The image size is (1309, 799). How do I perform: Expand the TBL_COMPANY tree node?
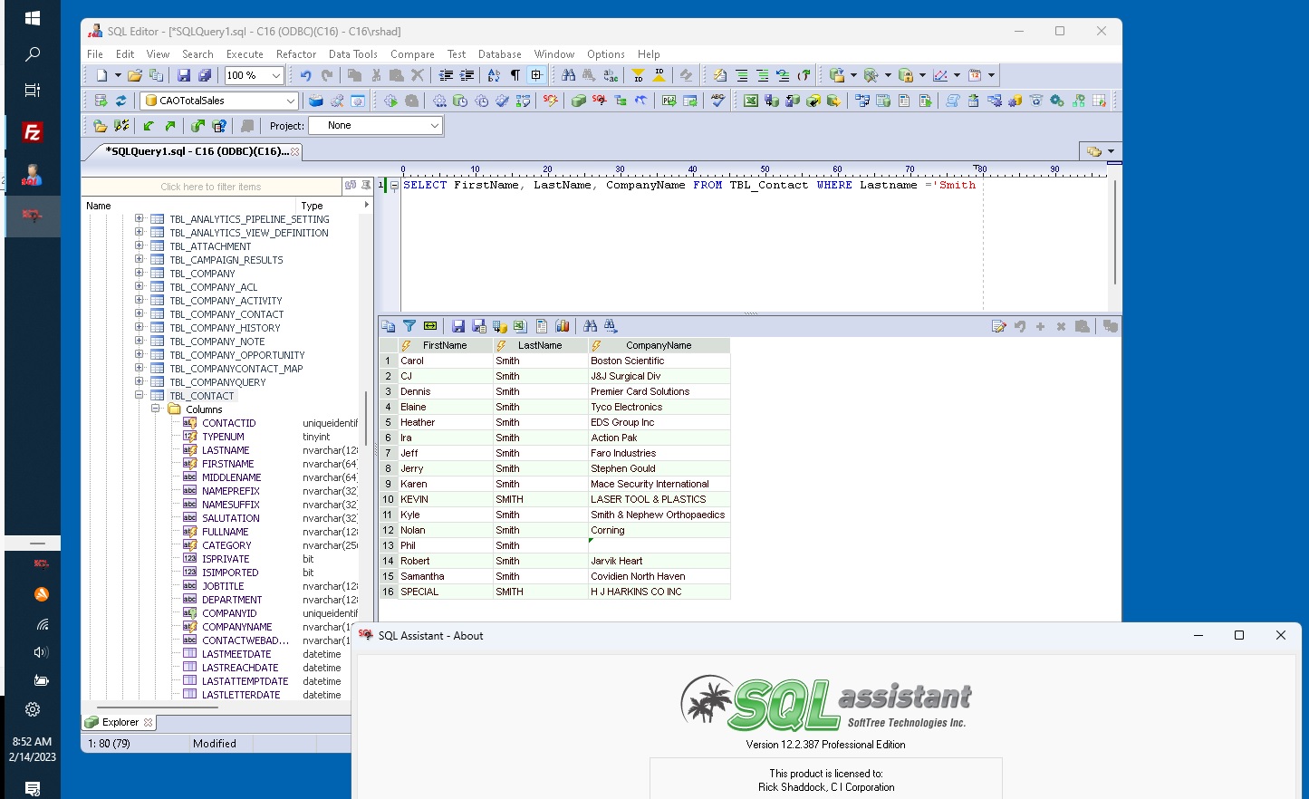140,273
